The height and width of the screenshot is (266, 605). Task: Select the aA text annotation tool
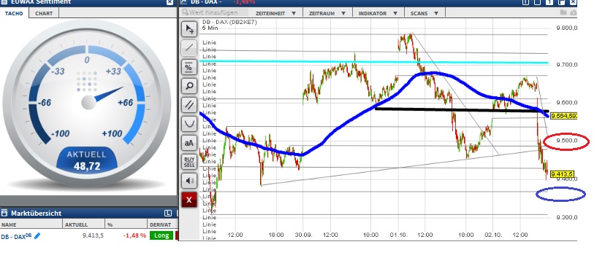[189, 143]
